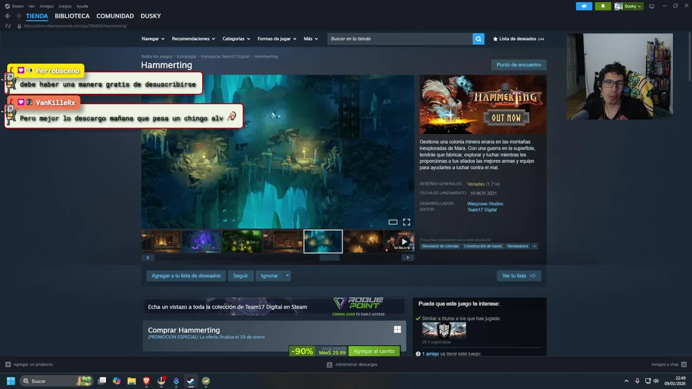Switch to the TIENDA tab

pyautogui.click(x=37, y=16)
